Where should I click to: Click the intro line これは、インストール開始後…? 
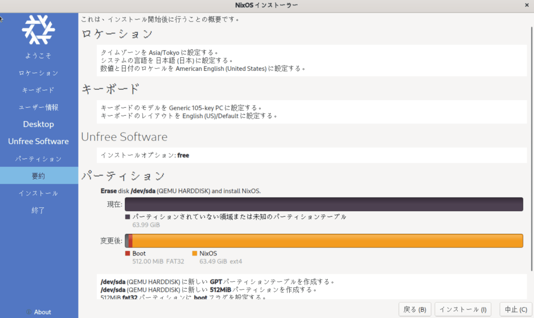click(x=160, y=19)
